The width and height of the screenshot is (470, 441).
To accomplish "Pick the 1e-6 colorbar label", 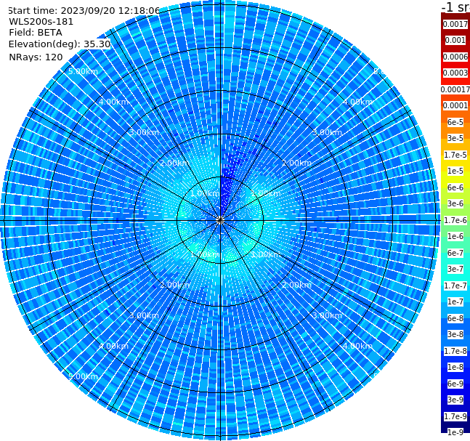I will [455, 236].
